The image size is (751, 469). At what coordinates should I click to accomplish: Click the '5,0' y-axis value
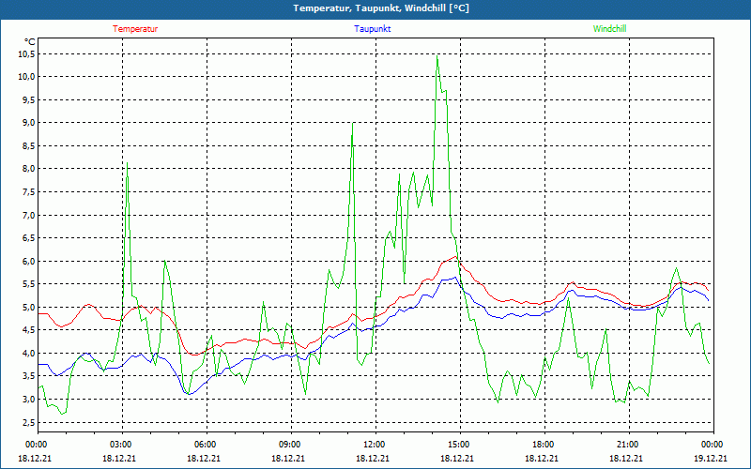(x=28, y=307)
